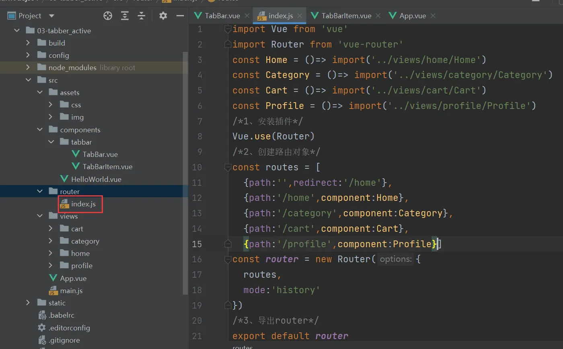Expand the build folder

click(28, 43)
